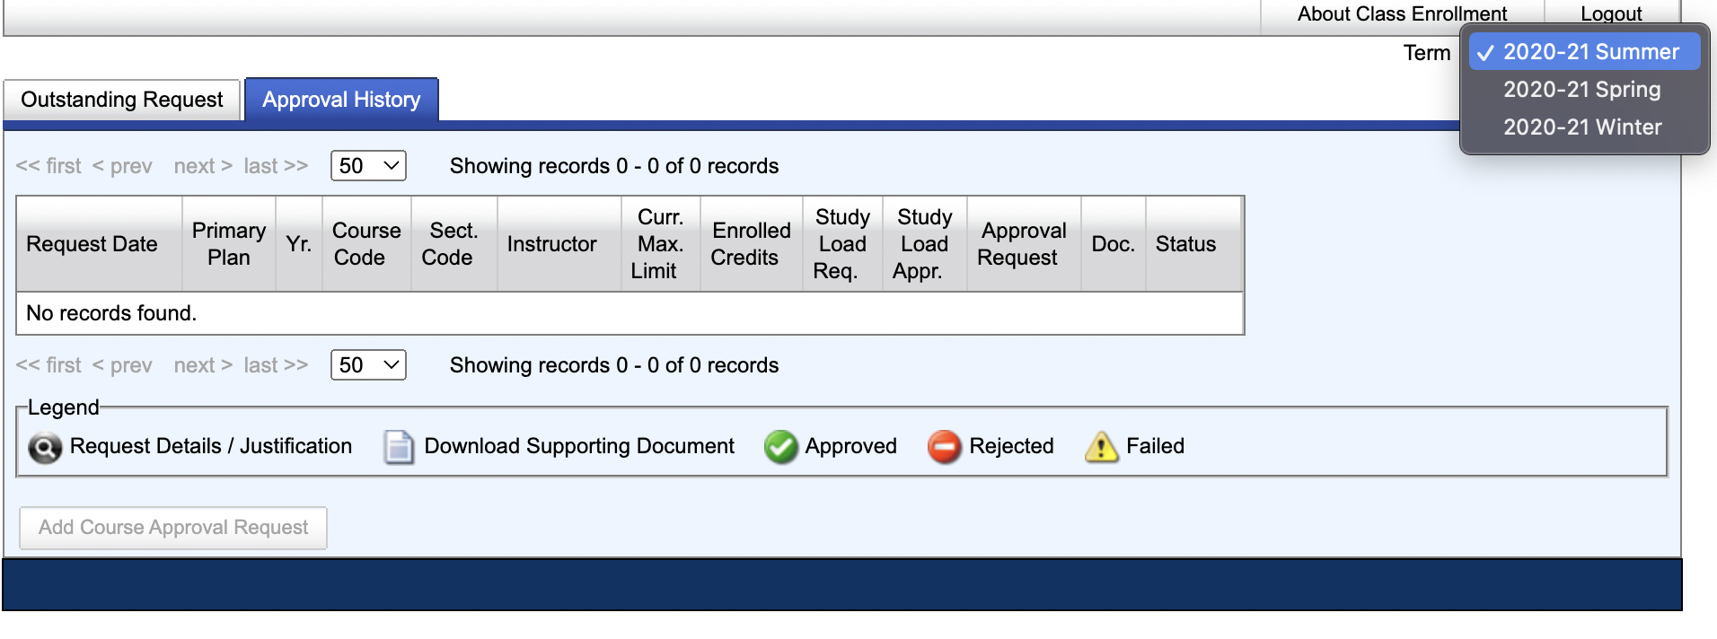
Task: Open the bottom records-per-page 50 dropdown
Action: (x=368, y=365)
